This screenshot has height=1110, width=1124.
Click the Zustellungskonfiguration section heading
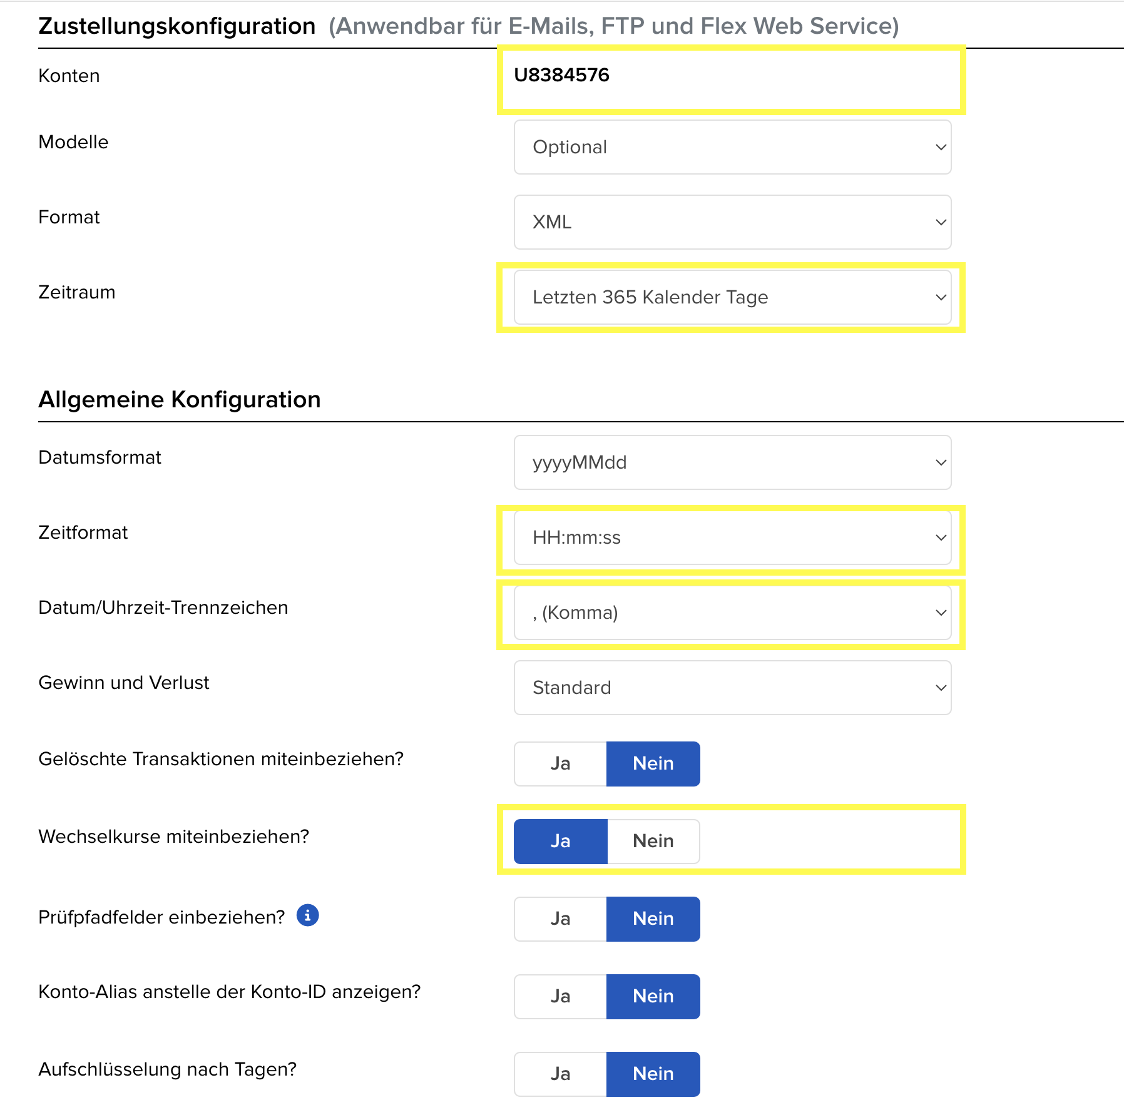pyautogui.click(x=177, y=26)
